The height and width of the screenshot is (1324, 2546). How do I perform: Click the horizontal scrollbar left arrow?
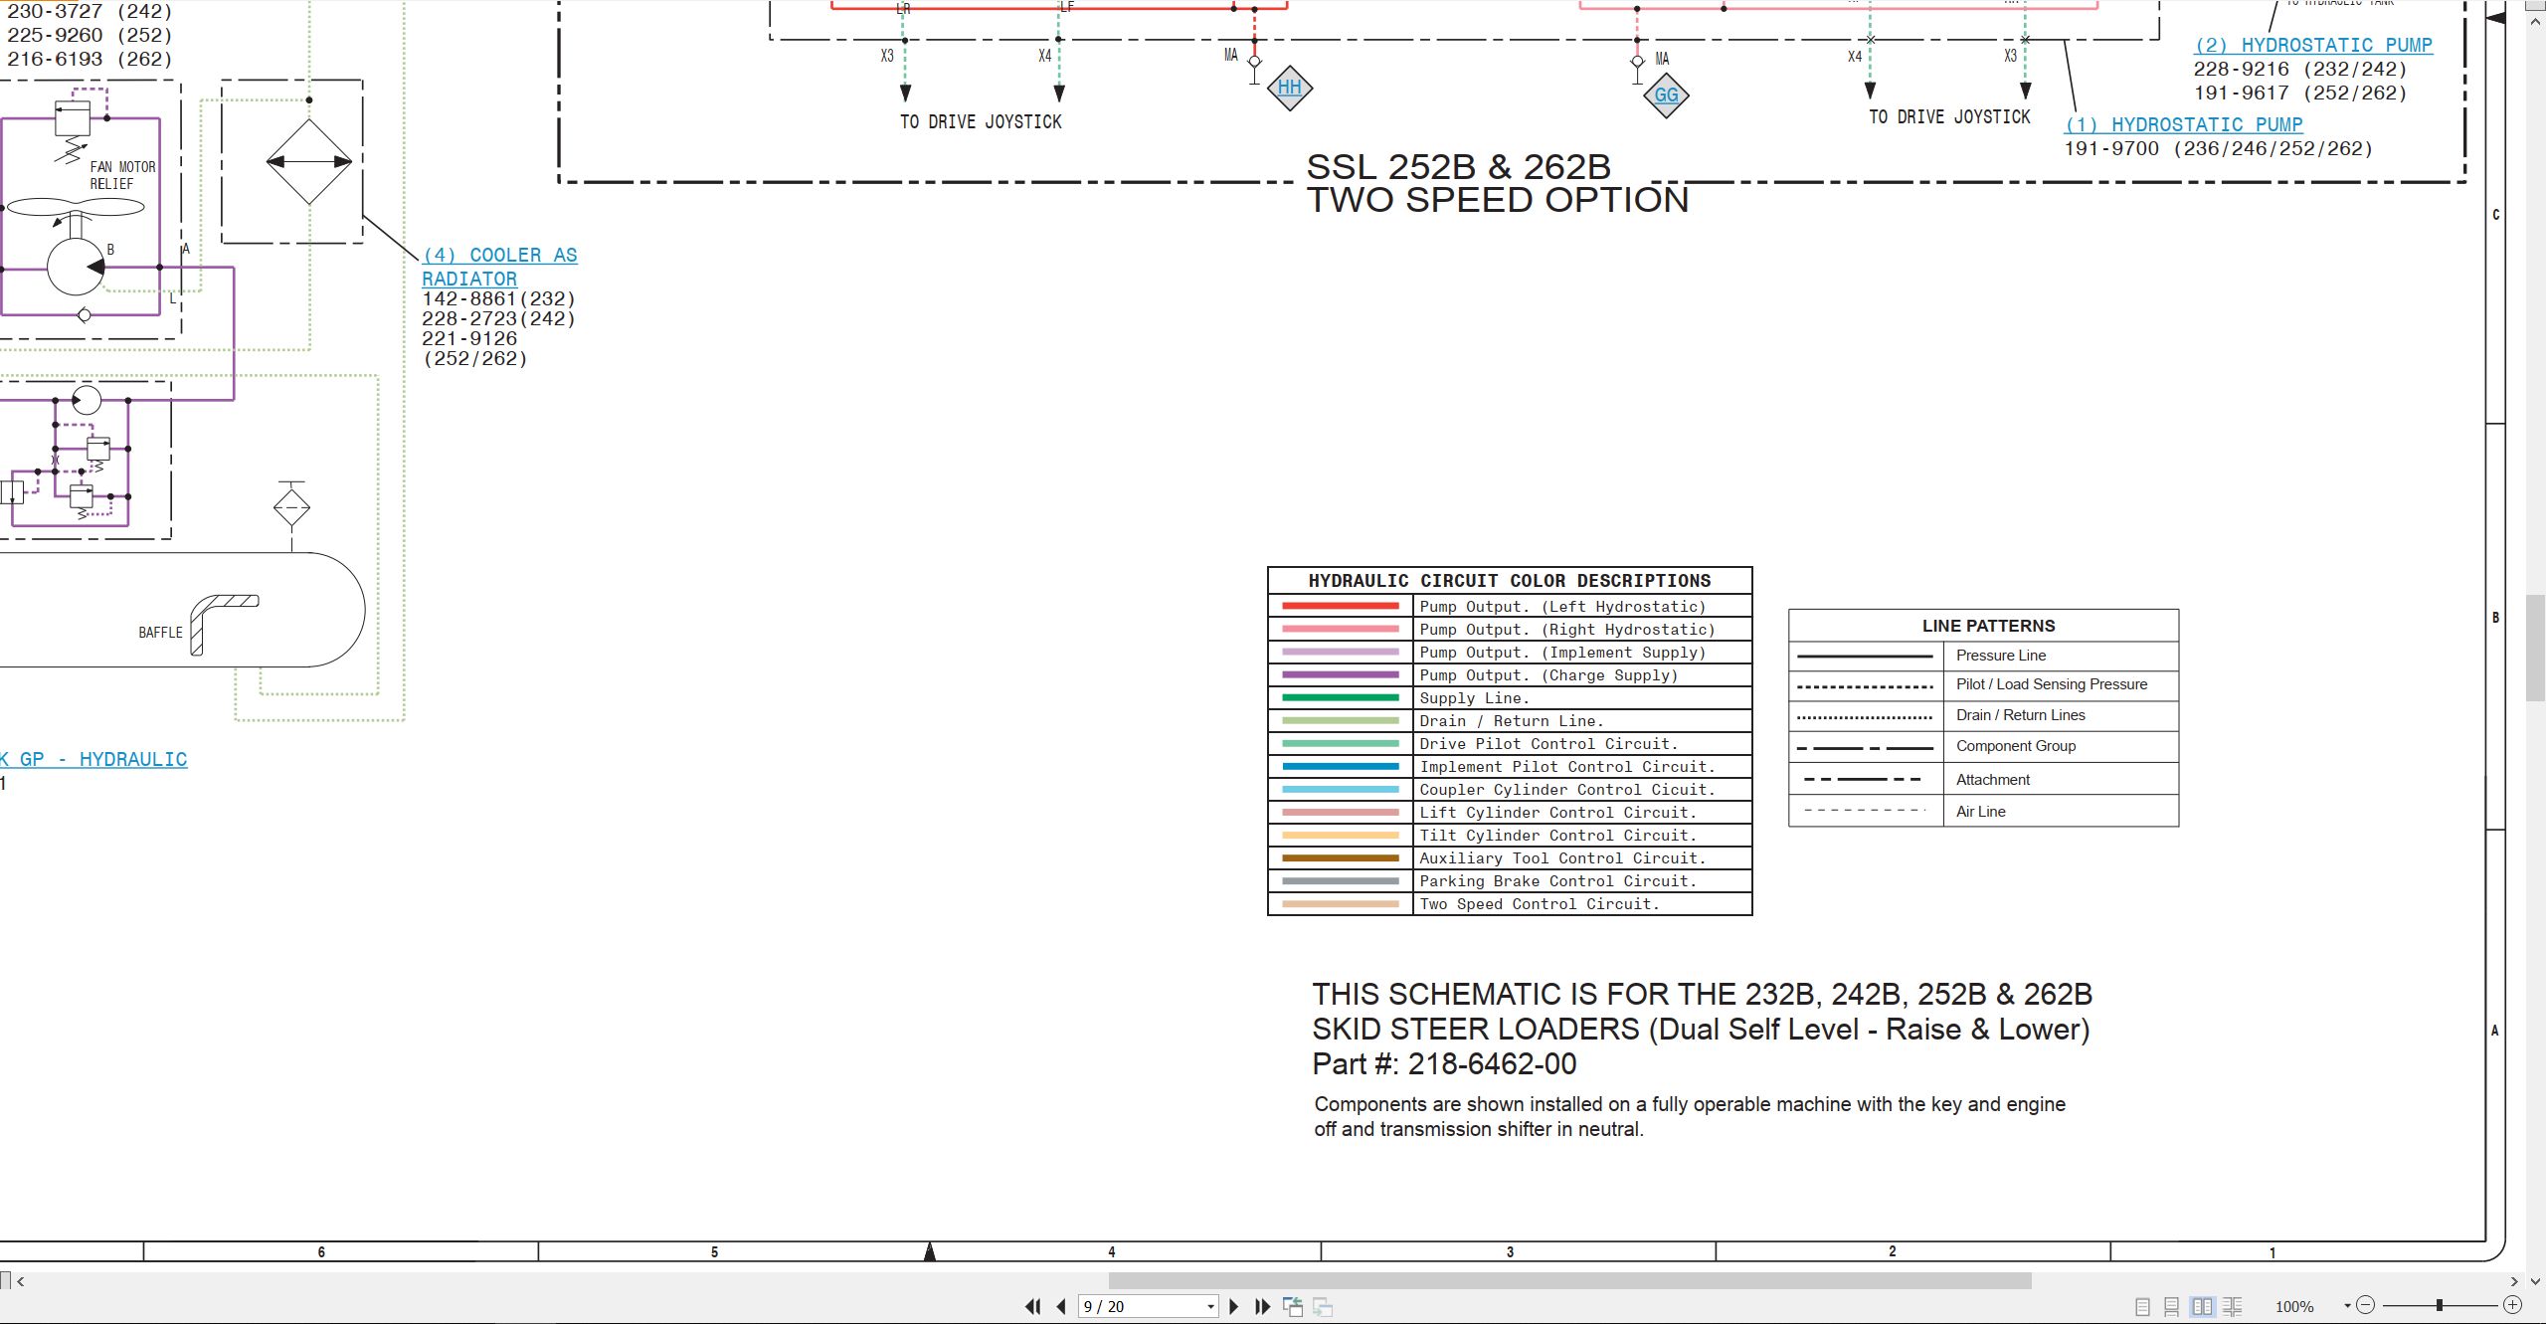[21, 1281]
